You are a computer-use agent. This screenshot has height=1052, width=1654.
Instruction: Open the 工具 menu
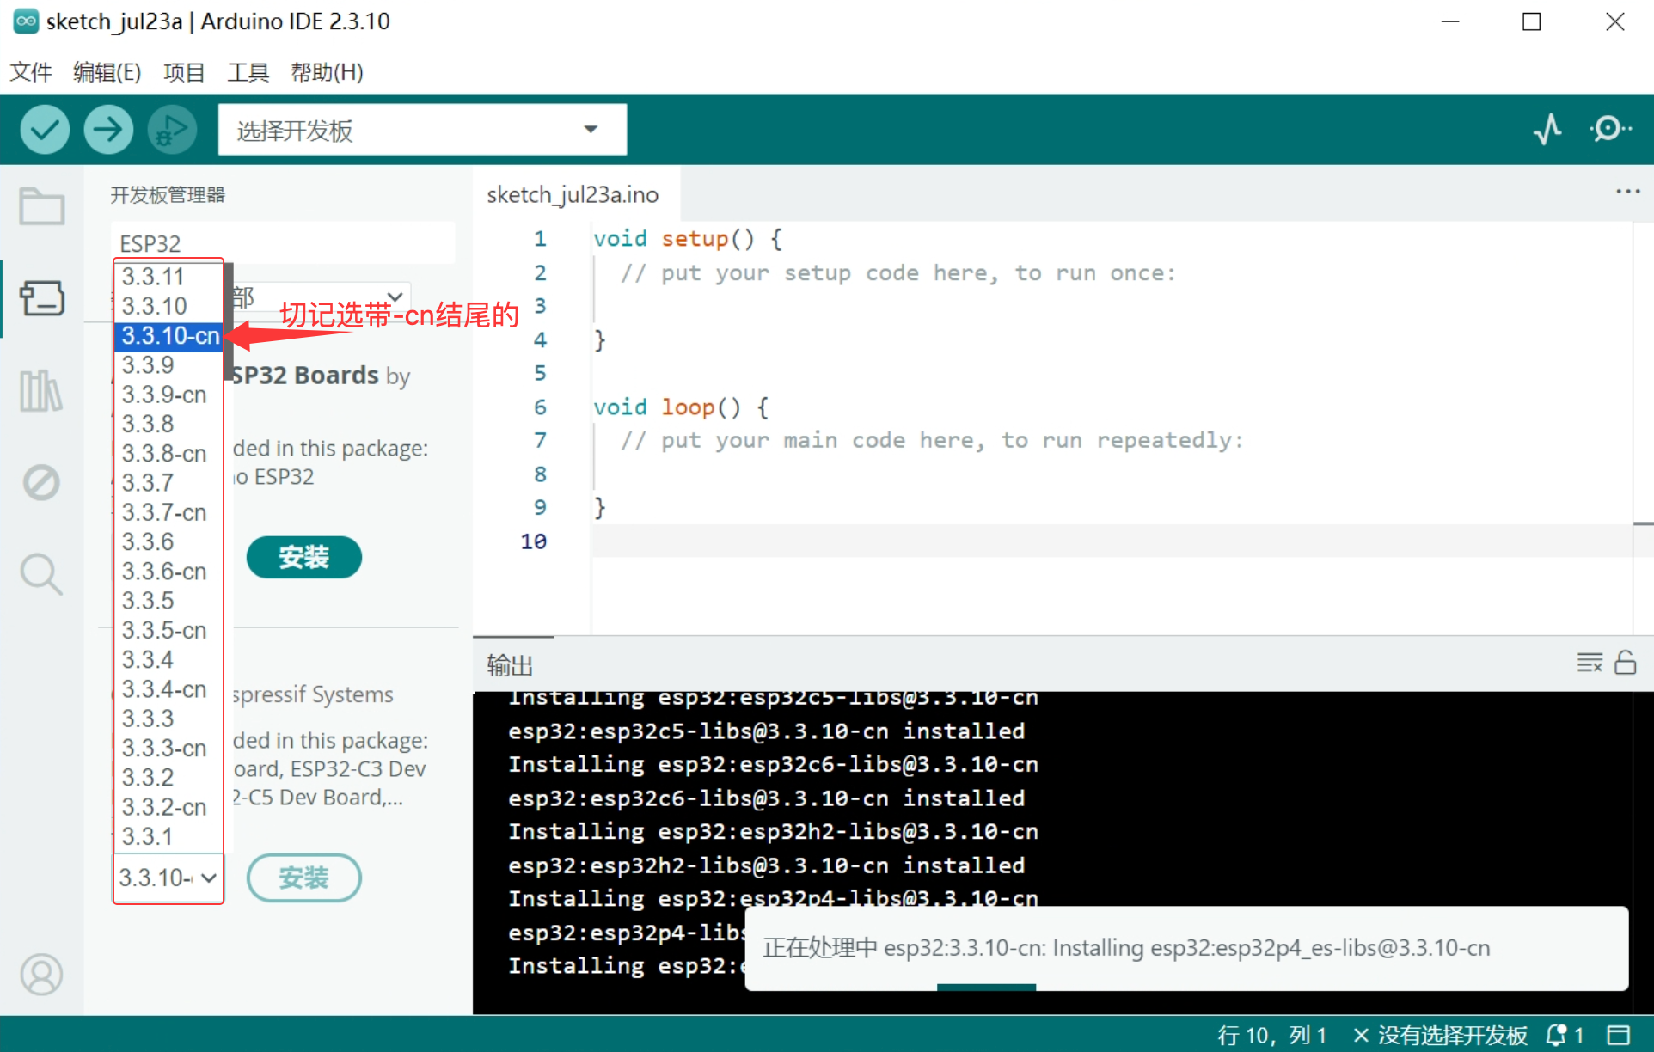tap(248, 72)
